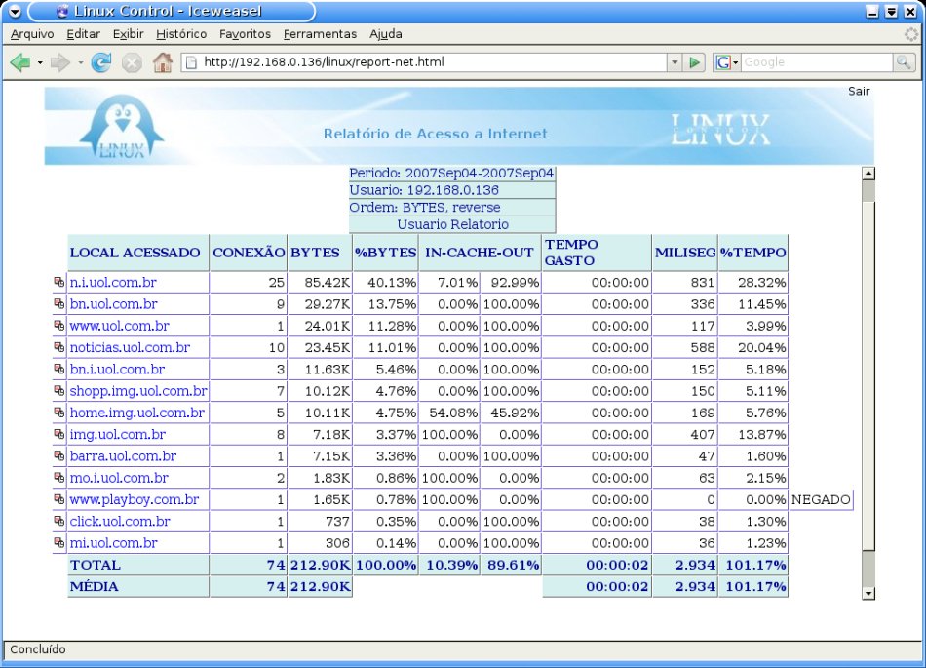
Task: Open the Editar menu
Action: (x=83, y=34)
